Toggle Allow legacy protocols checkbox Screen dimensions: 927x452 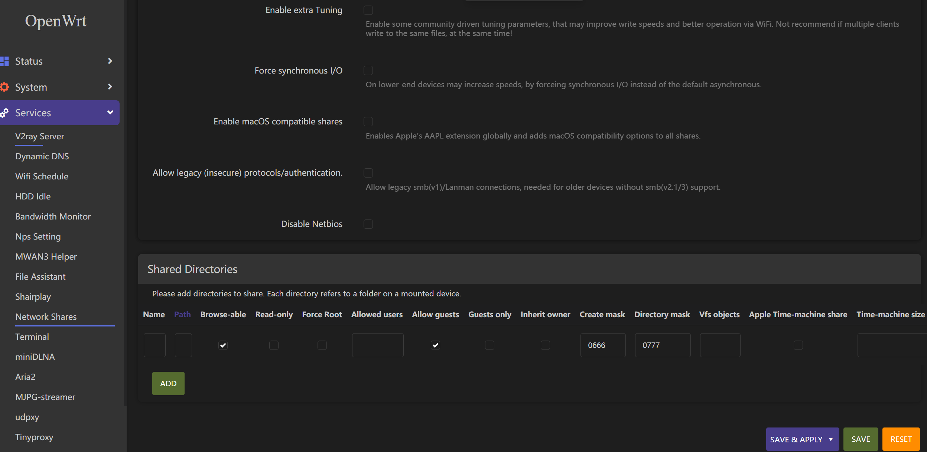click(368, 173)
